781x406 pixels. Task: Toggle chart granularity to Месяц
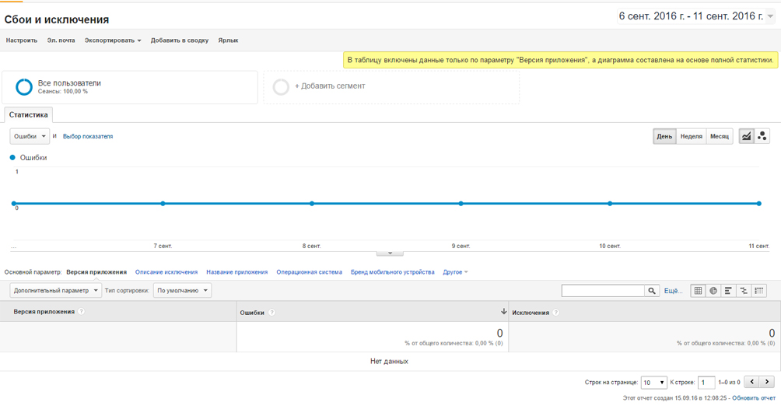(720, 136)
